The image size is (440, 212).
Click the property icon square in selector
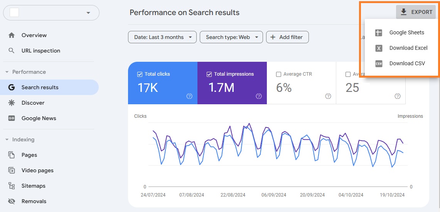tap(14, 13)
